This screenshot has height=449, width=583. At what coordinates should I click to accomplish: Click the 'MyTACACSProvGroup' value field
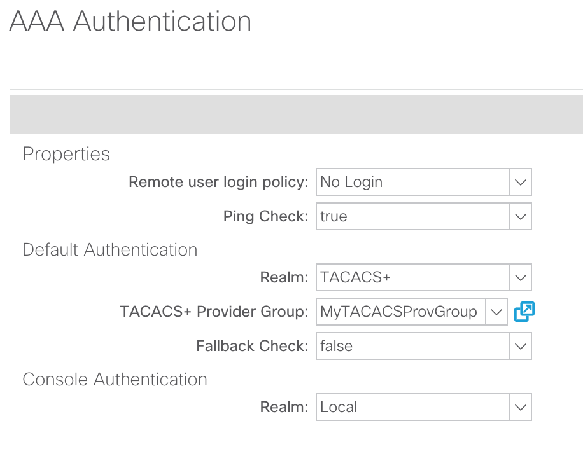point(400,312)
